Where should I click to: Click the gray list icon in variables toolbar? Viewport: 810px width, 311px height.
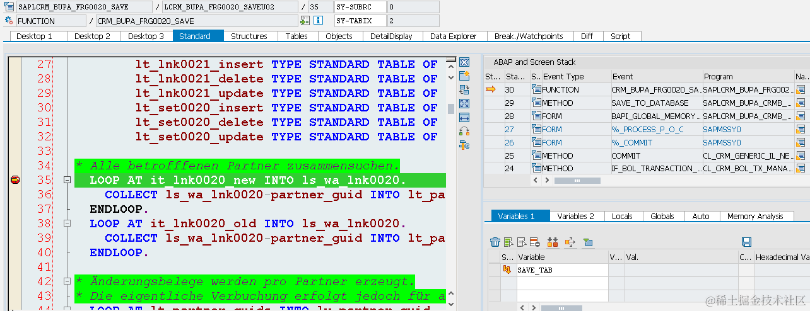click(x=522, y=242)
